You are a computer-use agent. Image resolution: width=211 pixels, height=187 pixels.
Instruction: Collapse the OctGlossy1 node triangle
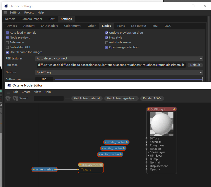[149, 109]
